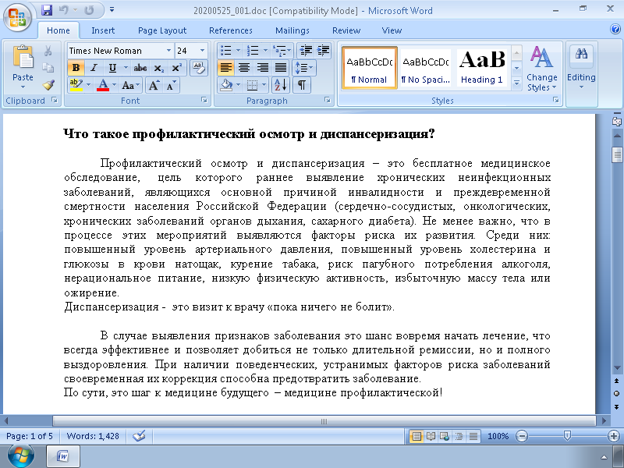Apply center alignment to the paragraph

(x=243, y=68)
